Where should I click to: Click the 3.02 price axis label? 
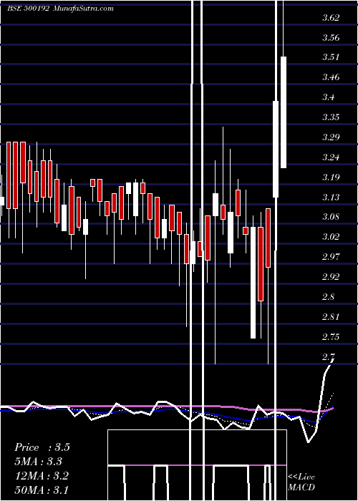coord(331,237)
